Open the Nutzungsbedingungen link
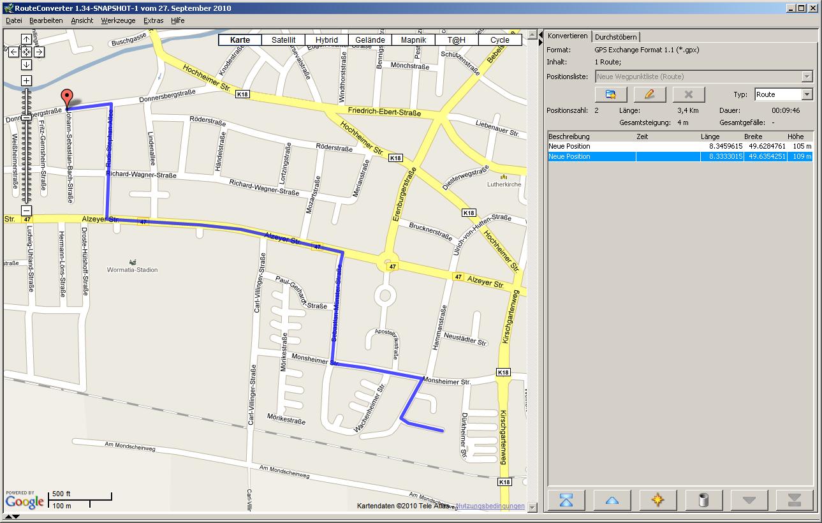822x523 pixels. (x=490, y=506)
